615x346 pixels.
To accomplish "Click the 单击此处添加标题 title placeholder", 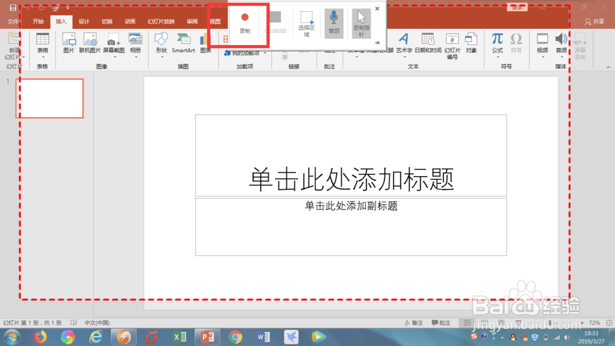I will (x=351, y=156).
